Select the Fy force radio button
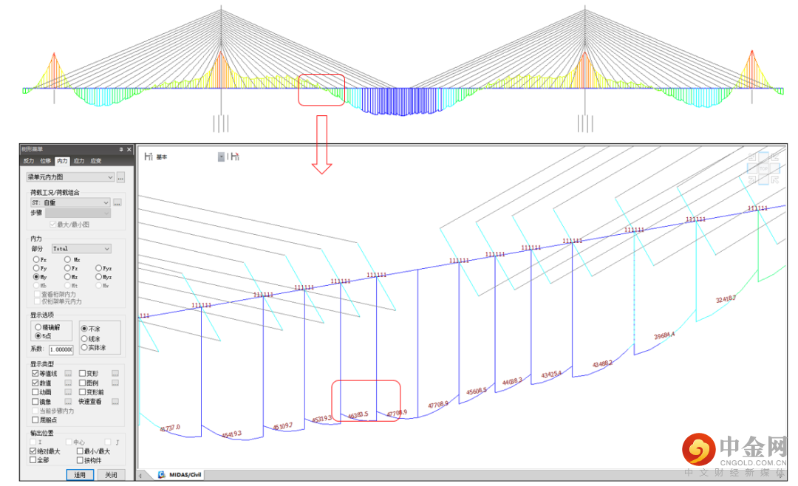Image resolution: width=798 pixels, height=486 pixels. 36,268
